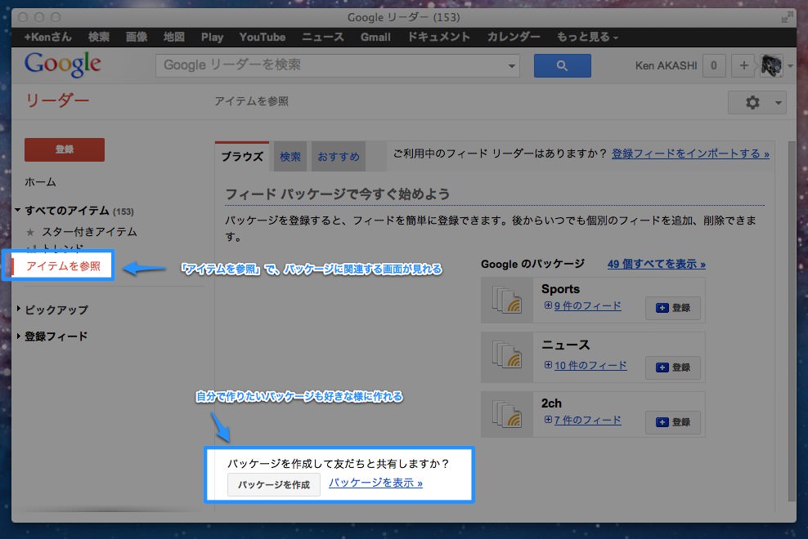The image size is (808, 539).
Task: Click the fullscreen arrows icon in the title bar
Action: pos(787,17)
